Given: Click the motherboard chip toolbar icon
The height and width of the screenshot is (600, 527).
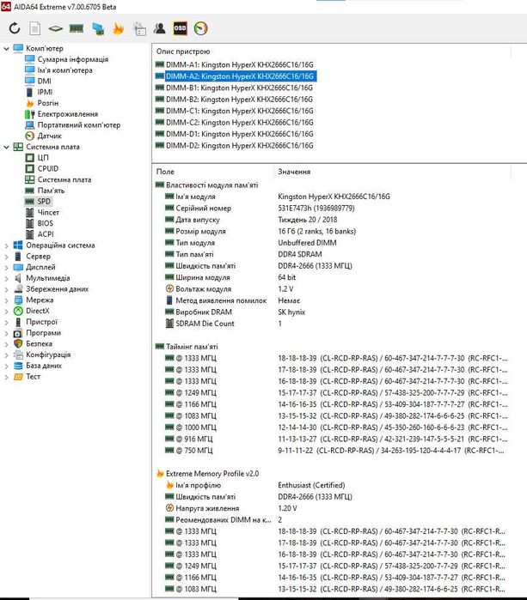Looking at the screenshot, I should point(56,28).
